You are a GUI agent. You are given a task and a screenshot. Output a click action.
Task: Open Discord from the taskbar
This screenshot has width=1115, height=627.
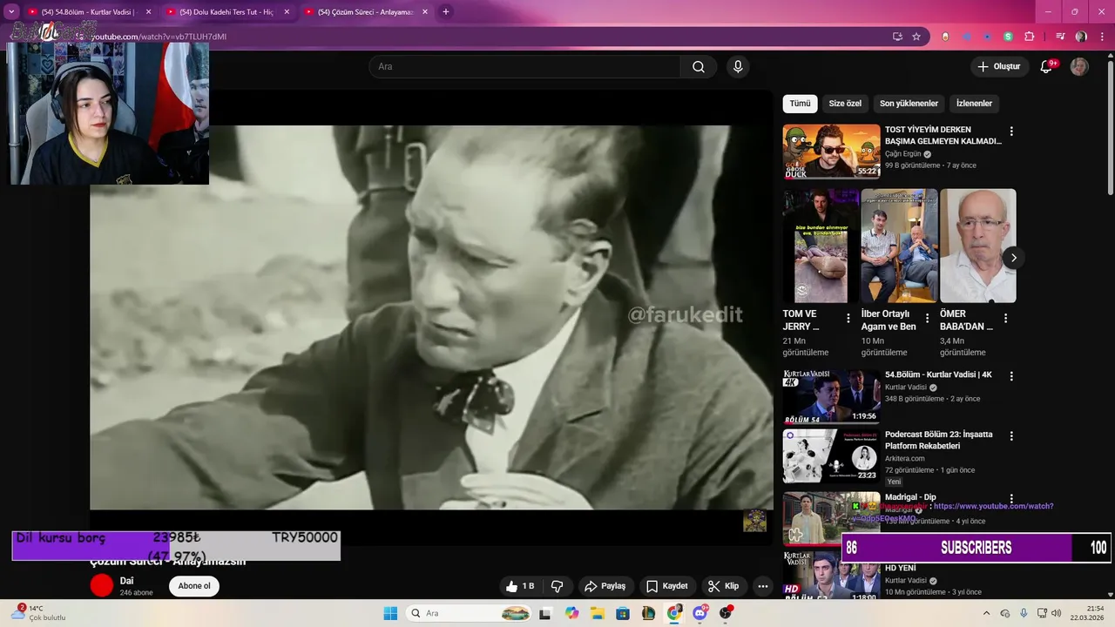pyautogui.click(x=700, y=613)
